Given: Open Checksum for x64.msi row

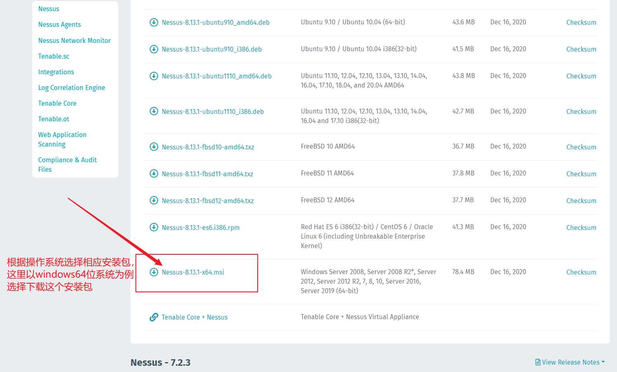Looking at the screenshot, I should pos(581,272).
